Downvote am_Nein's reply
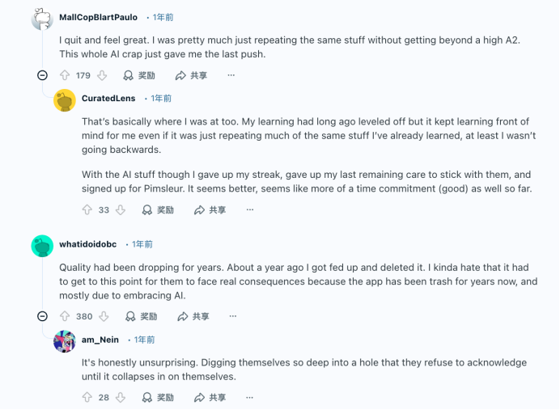 [120, 397]
